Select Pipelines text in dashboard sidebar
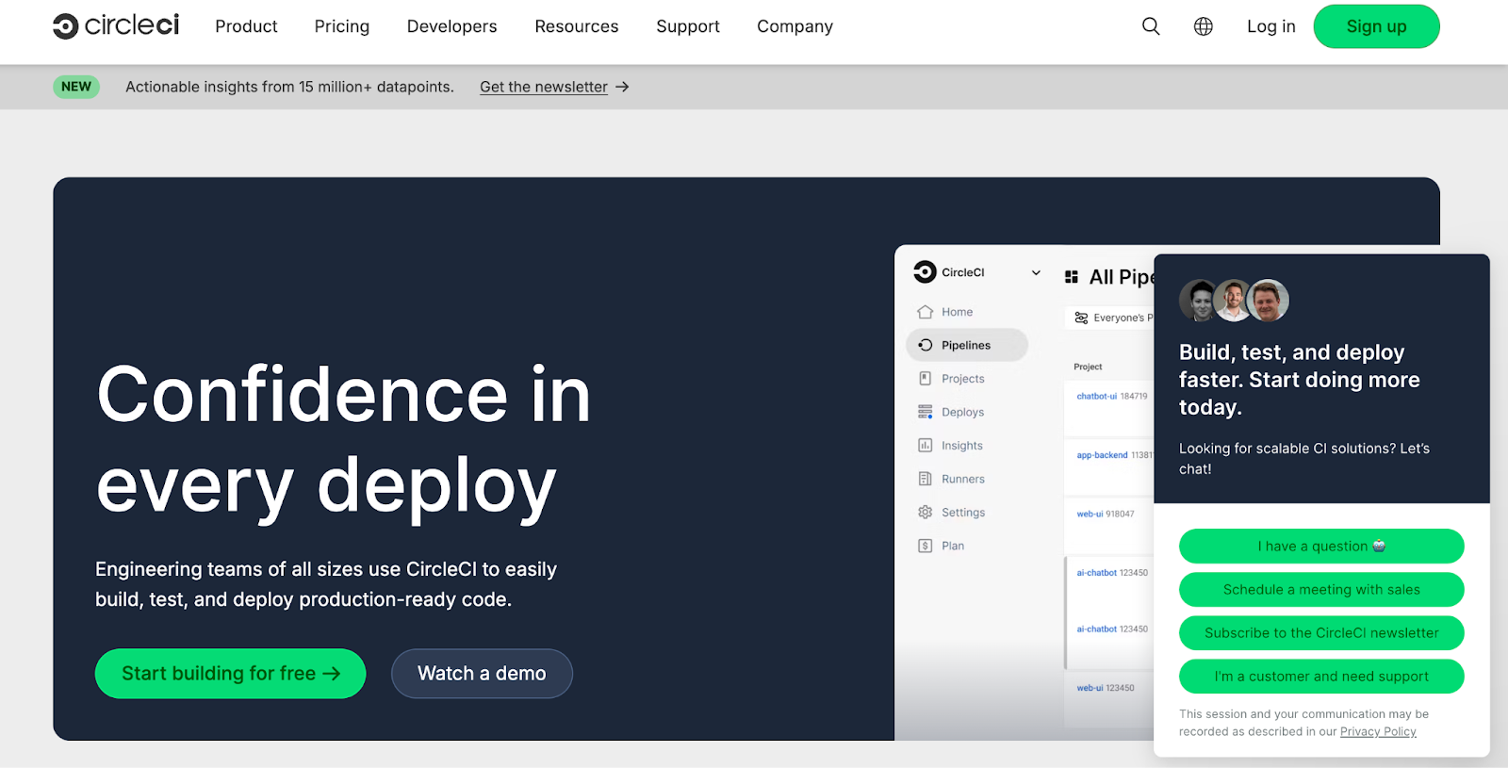The height and width of the screenshot is (768, 1508). coord(966,345)
